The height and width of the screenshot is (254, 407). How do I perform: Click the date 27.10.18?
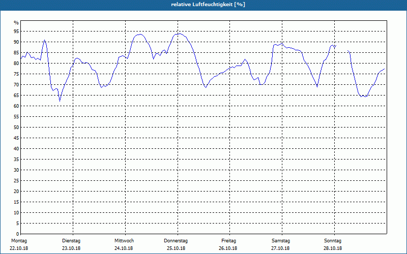[x=280, y=248]
